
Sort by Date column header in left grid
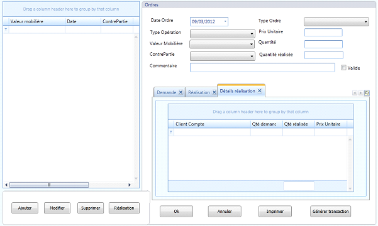pos(83,21)
